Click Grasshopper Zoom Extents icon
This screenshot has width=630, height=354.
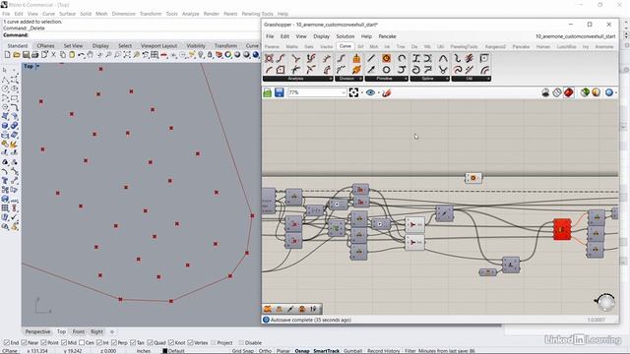pyautogui.click(x=353, y=92)
